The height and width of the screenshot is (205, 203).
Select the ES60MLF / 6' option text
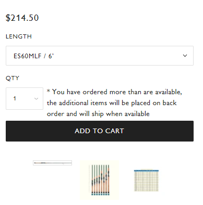[33, 56]
